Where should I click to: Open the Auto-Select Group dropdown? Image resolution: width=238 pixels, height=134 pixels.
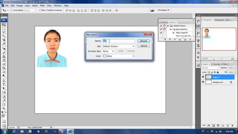pyautogui.click(x=30, y=10)
